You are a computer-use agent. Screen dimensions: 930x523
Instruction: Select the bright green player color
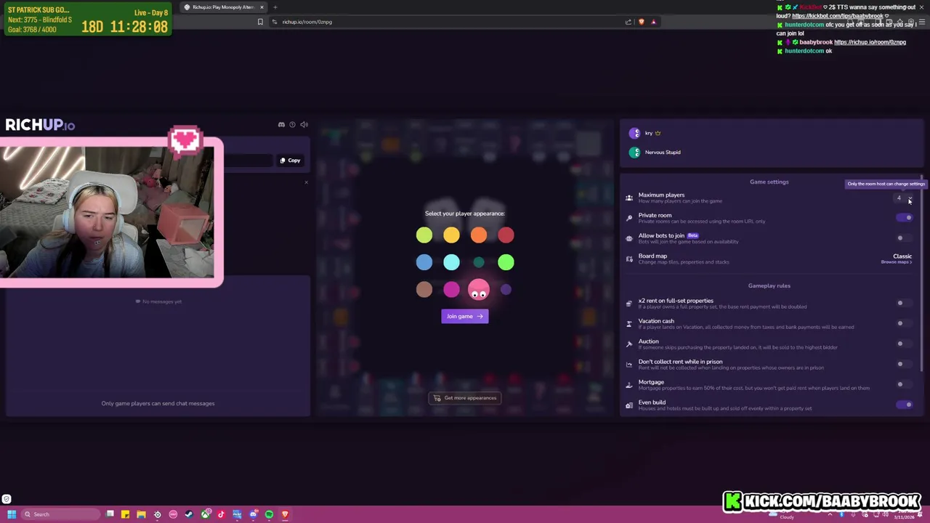point(506,262)
